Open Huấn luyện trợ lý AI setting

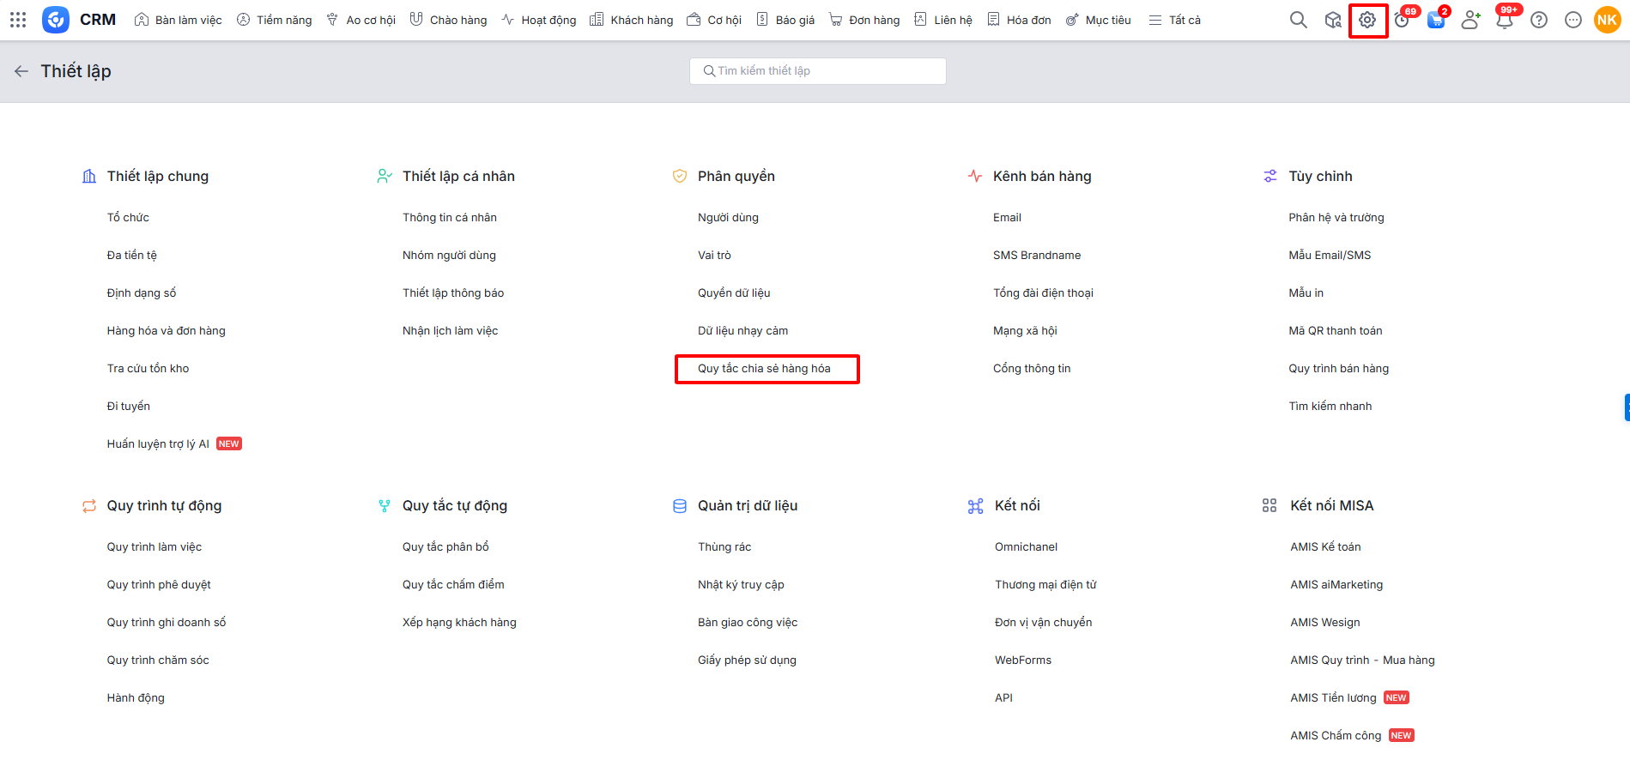coord(158,444)
